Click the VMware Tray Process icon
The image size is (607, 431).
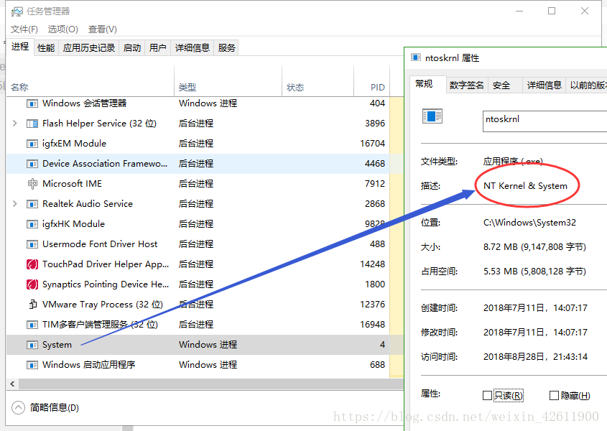click(33, 305)
